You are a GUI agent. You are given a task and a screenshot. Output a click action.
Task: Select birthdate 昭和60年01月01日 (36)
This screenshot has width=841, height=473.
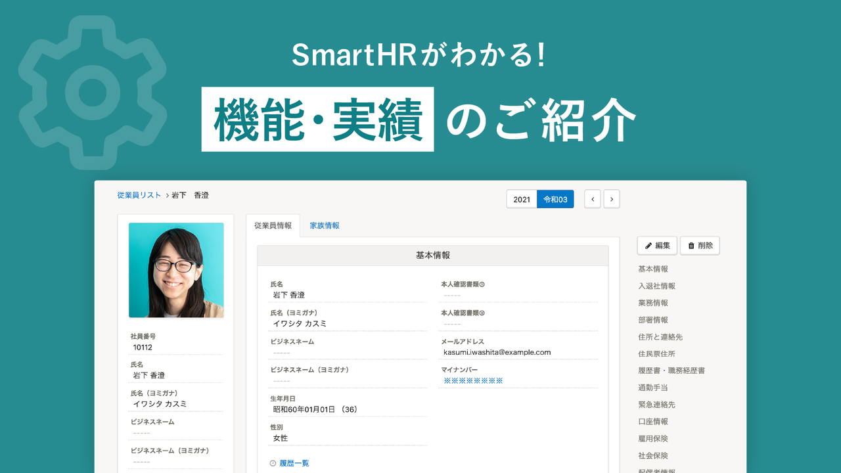pyautogui.click(x=315, y=410)
